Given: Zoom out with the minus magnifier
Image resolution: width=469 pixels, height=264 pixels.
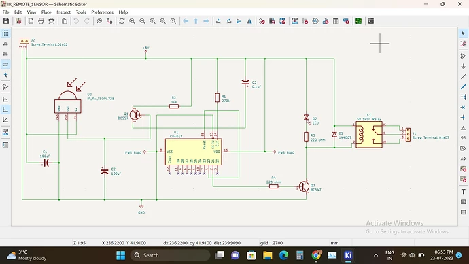Looking at the screenshot, I should point(142,21).
